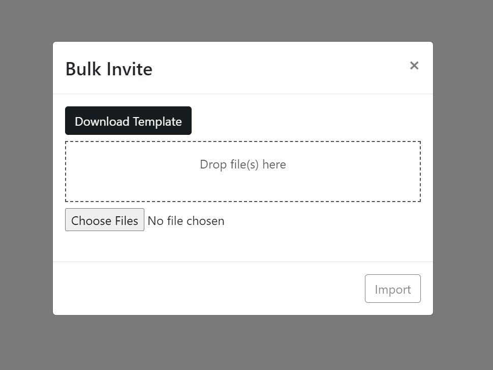Open file picker via Choose Files

[x=105, y=220]
